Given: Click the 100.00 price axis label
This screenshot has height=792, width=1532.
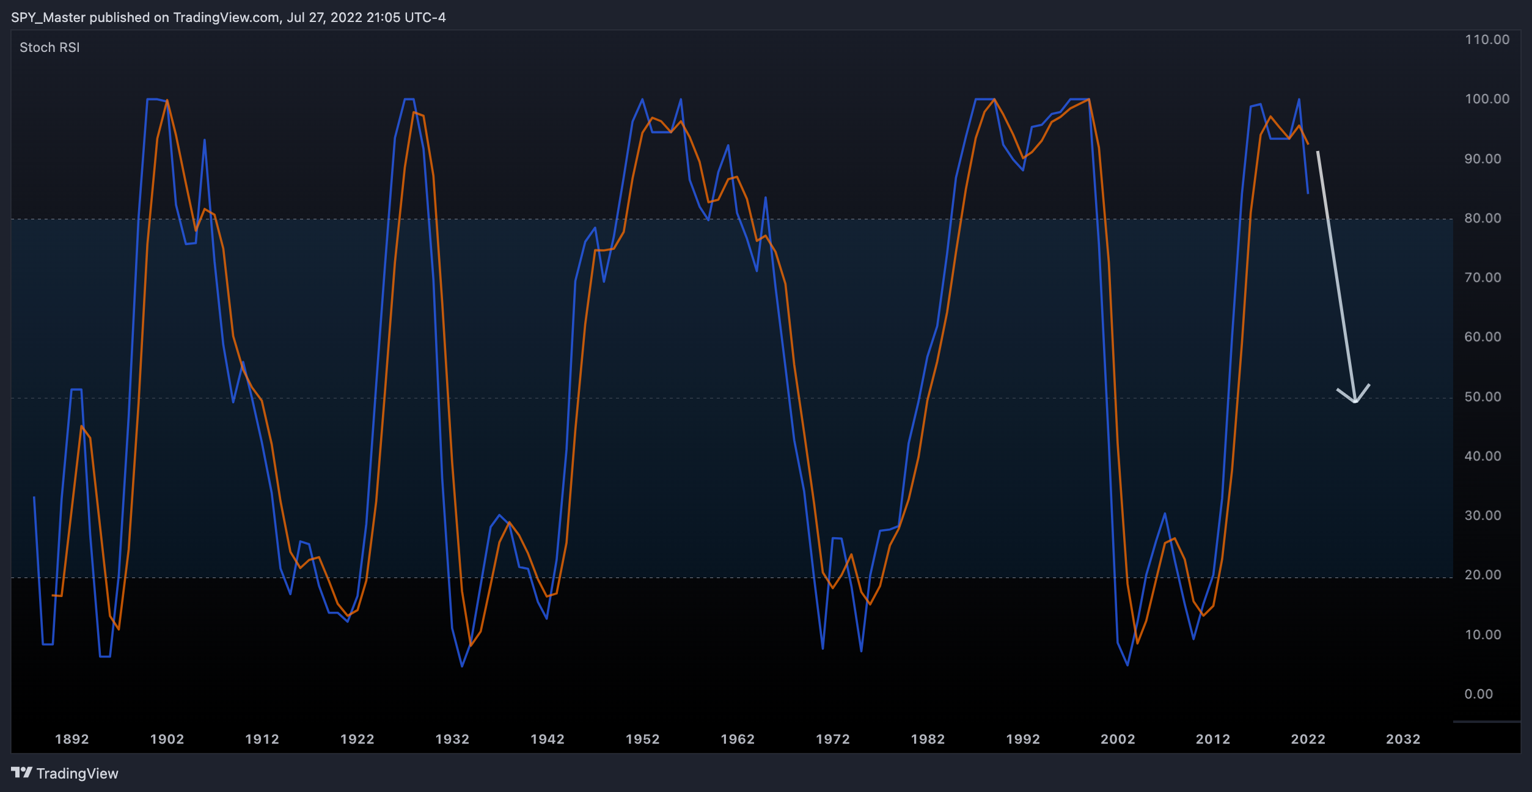Looking at the screenshot, I should click(1487, 99).
